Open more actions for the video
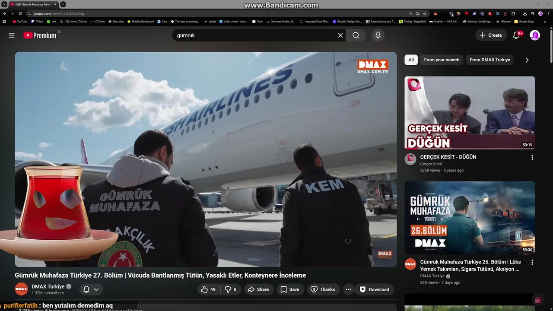 [349, 289]
